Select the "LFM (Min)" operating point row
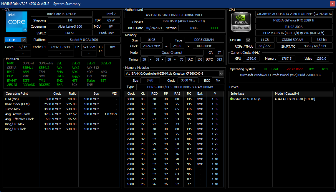336x192 pixels. [61, 99]
